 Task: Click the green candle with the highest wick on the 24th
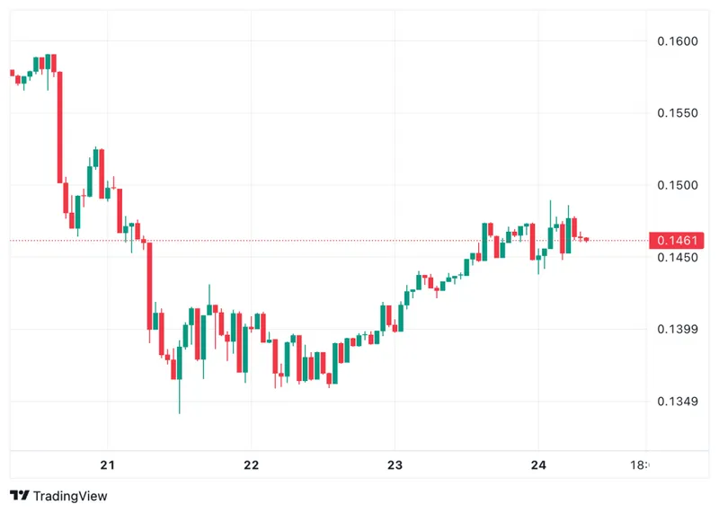tap(551, 238)
